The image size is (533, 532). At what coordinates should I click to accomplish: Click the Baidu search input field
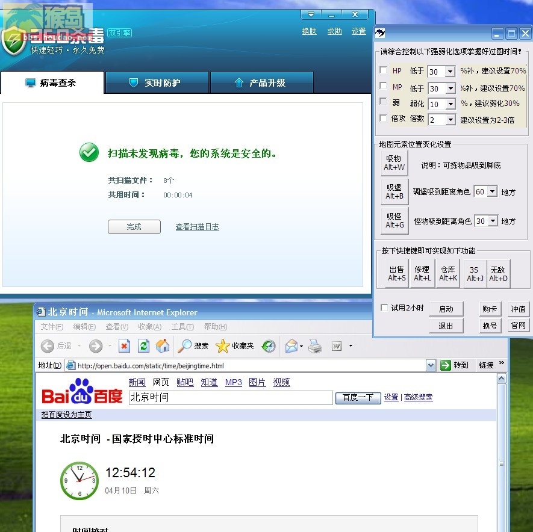pos(231,397)
